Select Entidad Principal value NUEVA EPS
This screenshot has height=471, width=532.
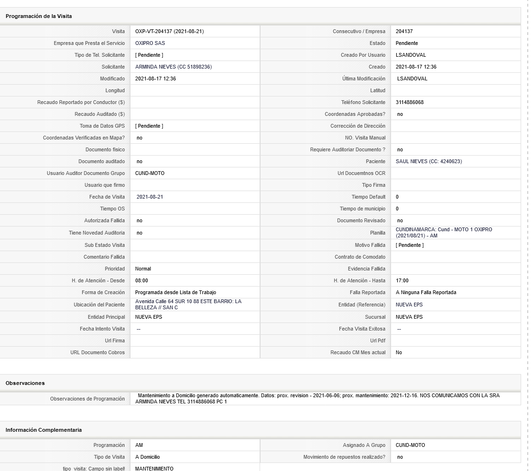click(x=148, y=317)
